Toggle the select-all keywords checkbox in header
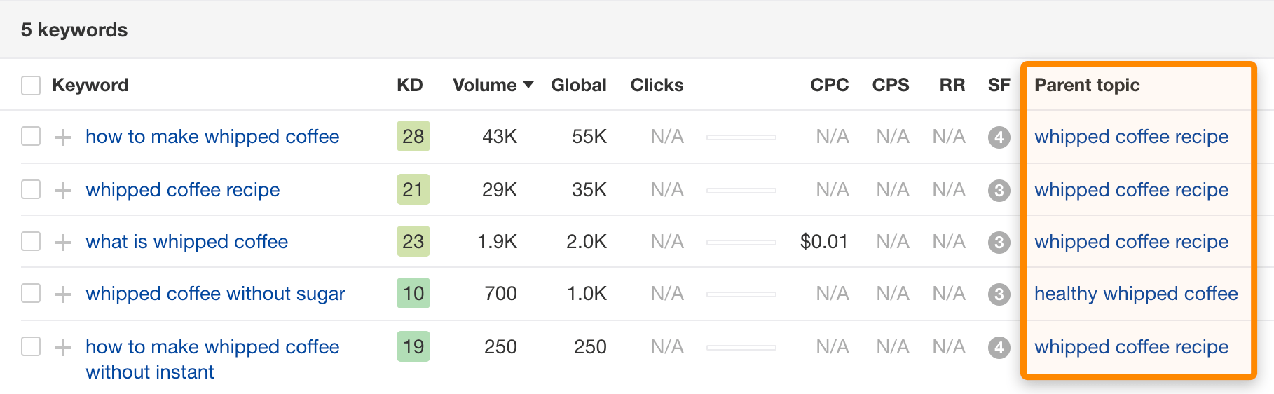1274x394 pixels. tap(31, 86)
